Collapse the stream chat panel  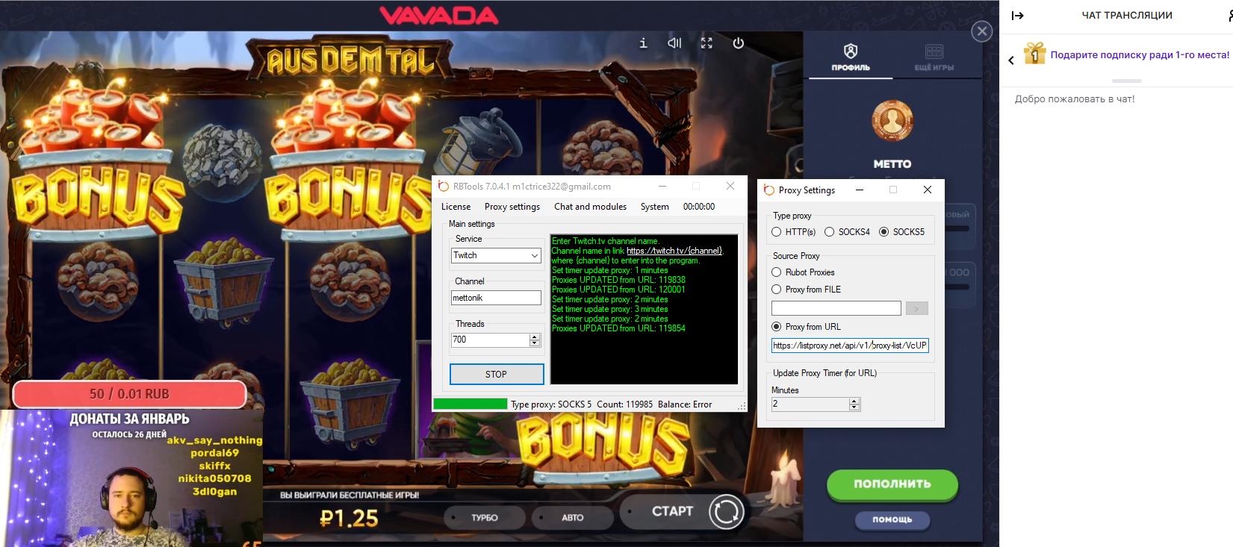point(1017,16)
